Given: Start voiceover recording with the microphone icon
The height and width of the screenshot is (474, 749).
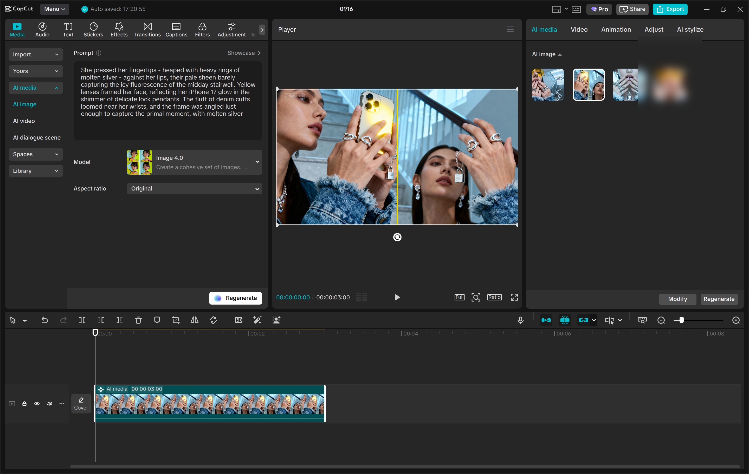Looking at the screenshot, I should (x=521, y=320).
